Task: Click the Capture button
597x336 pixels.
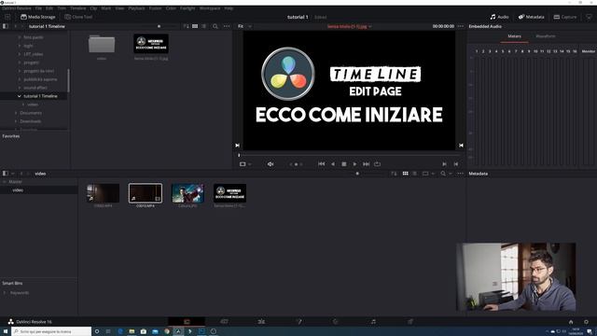Action: (565, 17)
